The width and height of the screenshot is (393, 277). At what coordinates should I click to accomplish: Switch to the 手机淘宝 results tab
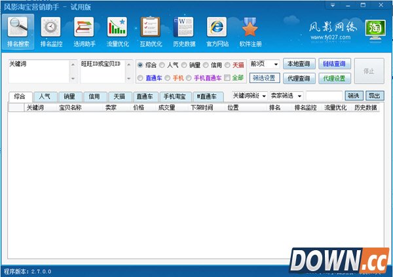pos(175,96)
